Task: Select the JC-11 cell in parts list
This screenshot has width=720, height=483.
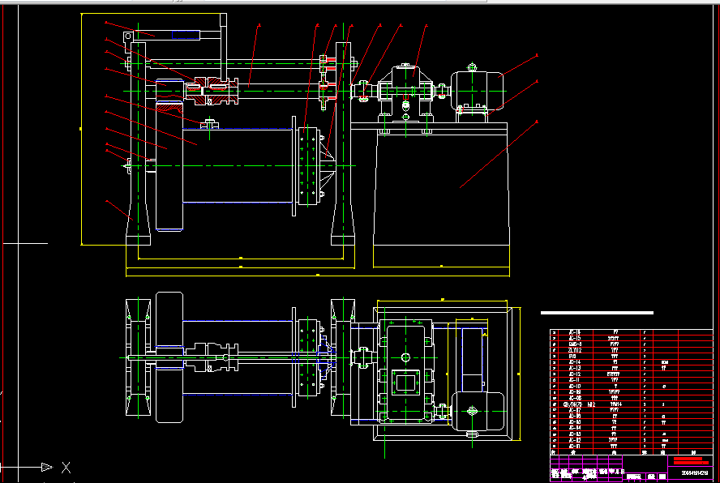Action: coord(574,380)
